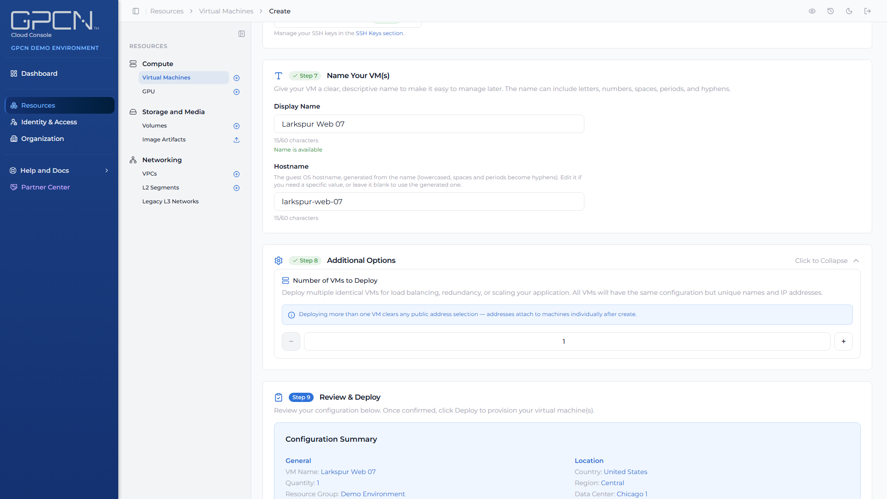This screenshot has width=887, height=499.
Task: Click the Additional Options gear icon
Action: [279, 261]
